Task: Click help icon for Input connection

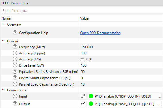Action: 15,96
